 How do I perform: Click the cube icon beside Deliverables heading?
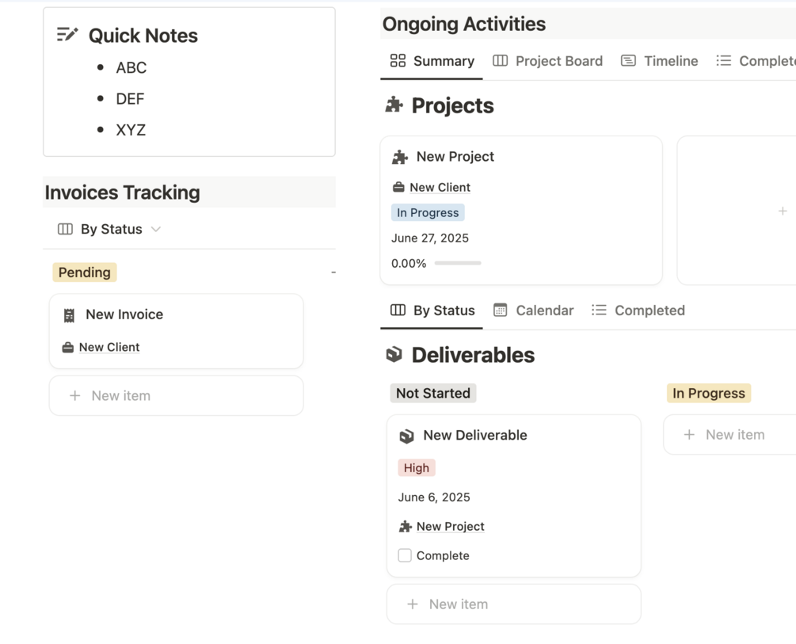[394, 355]
